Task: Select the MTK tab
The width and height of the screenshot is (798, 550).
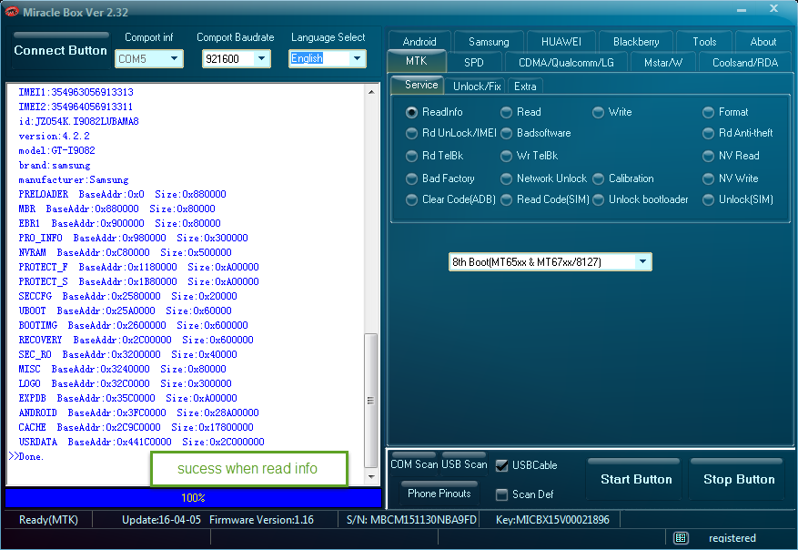Action: coord(417,61)
